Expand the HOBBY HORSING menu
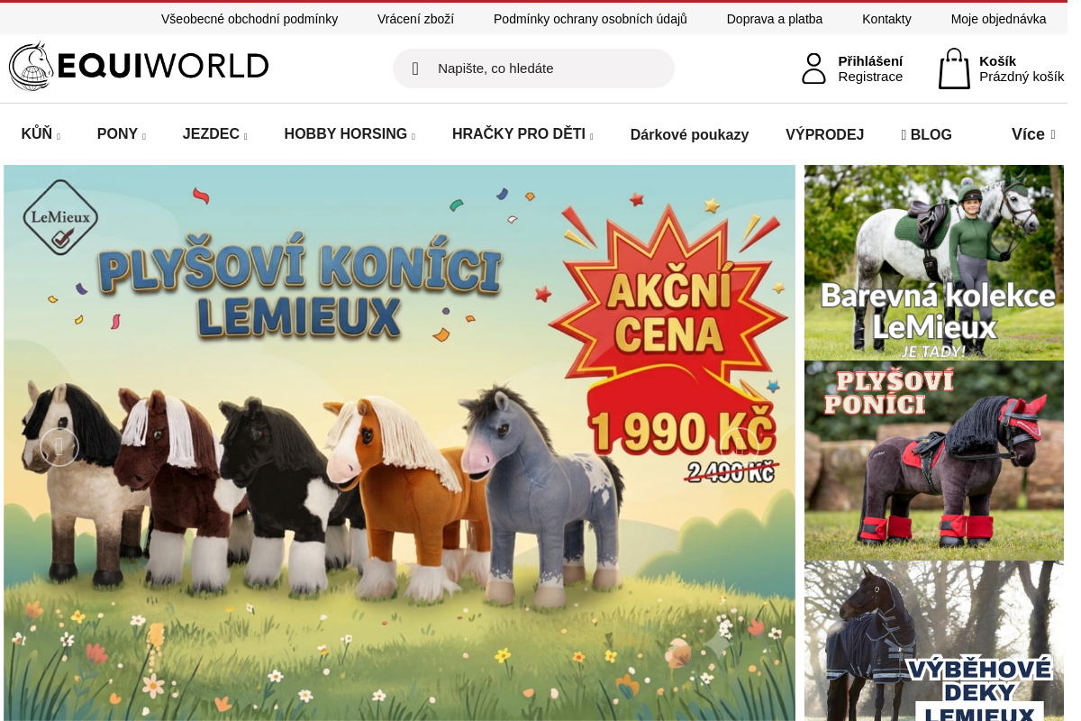 [x=350, y=134]
